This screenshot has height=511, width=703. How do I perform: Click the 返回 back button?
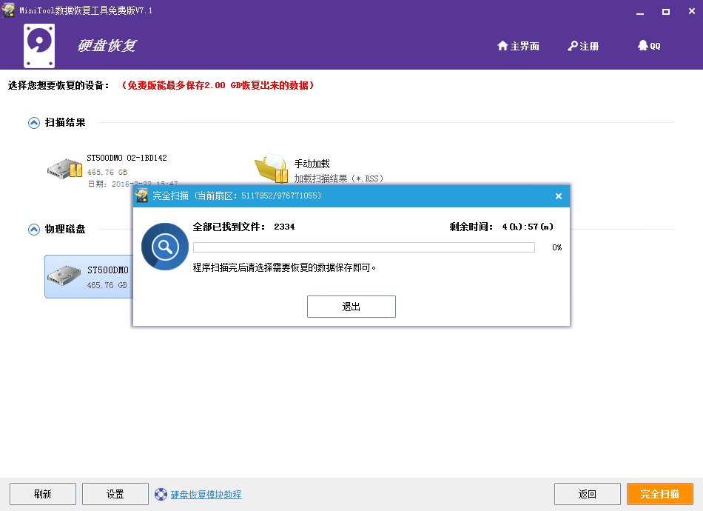point(588,494)
